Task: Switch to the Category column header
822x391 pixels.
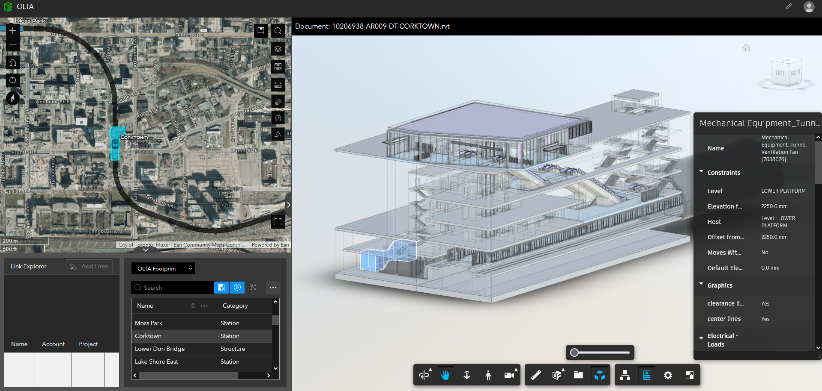Action: tap(235, 306)
